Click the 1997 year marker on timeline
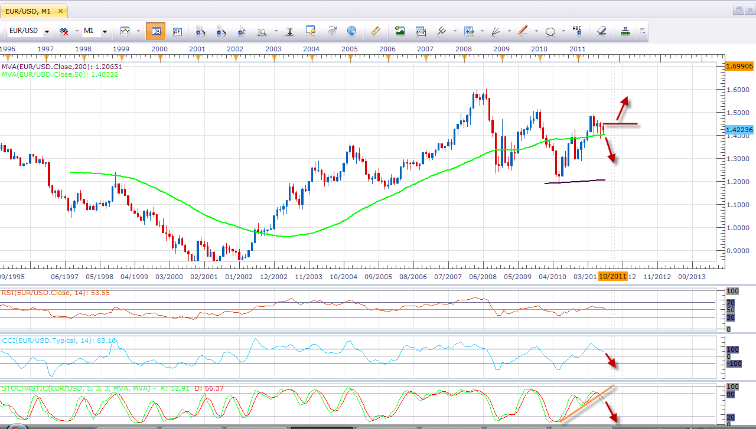 tap(45, 49)
